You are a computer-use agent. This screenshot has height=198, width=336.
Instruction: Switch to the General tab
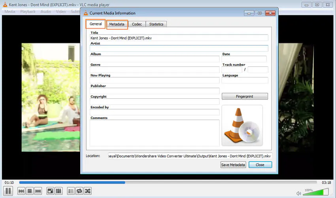96,24
